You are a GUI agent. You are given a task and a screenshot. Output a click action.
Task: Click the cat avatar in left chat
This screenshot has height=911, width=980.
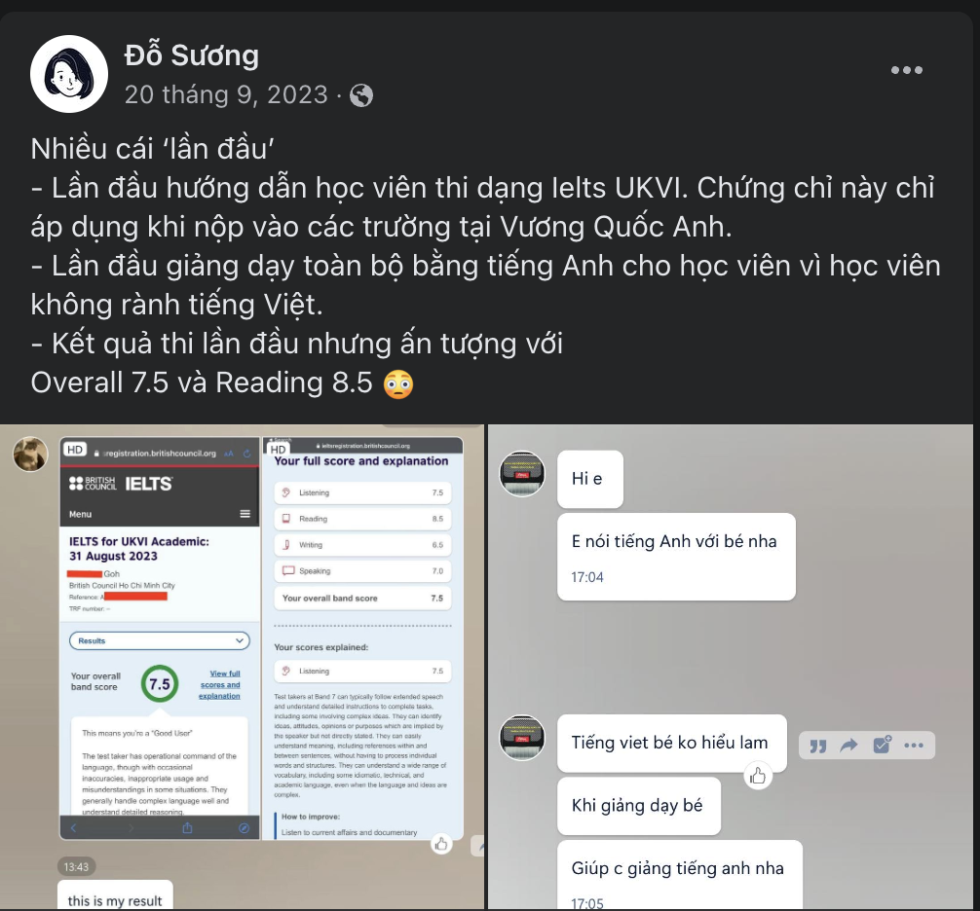(x=30, y=454)
